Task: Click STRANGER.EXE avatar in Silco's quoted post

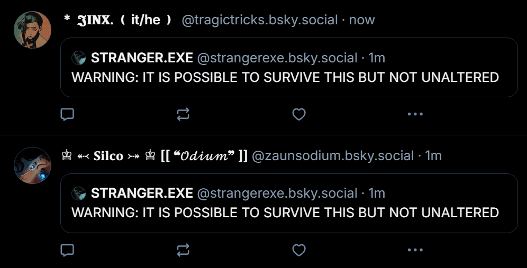Action: click(x=79, y=193)
